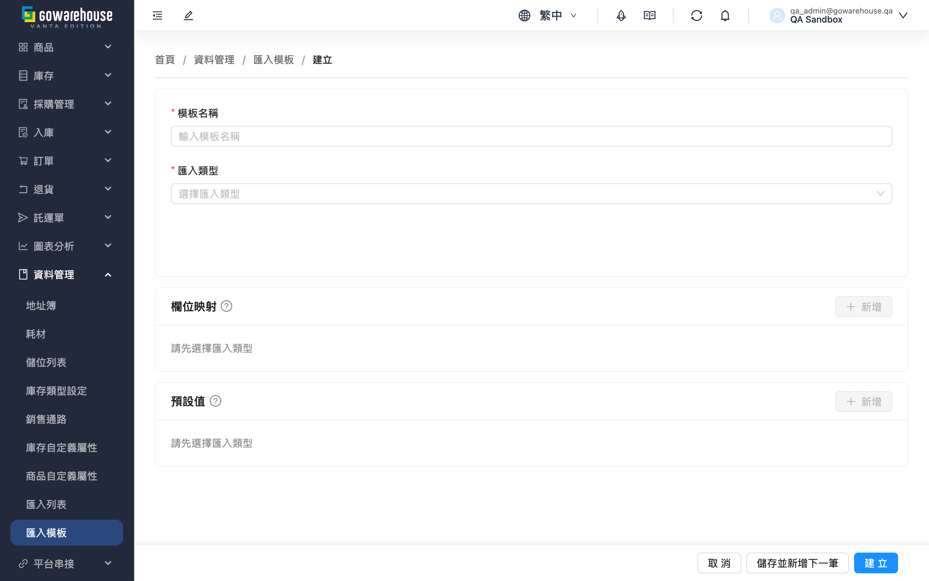Click the qa_admin@gowarehouse.qa account text

click(x=841, y=11)
